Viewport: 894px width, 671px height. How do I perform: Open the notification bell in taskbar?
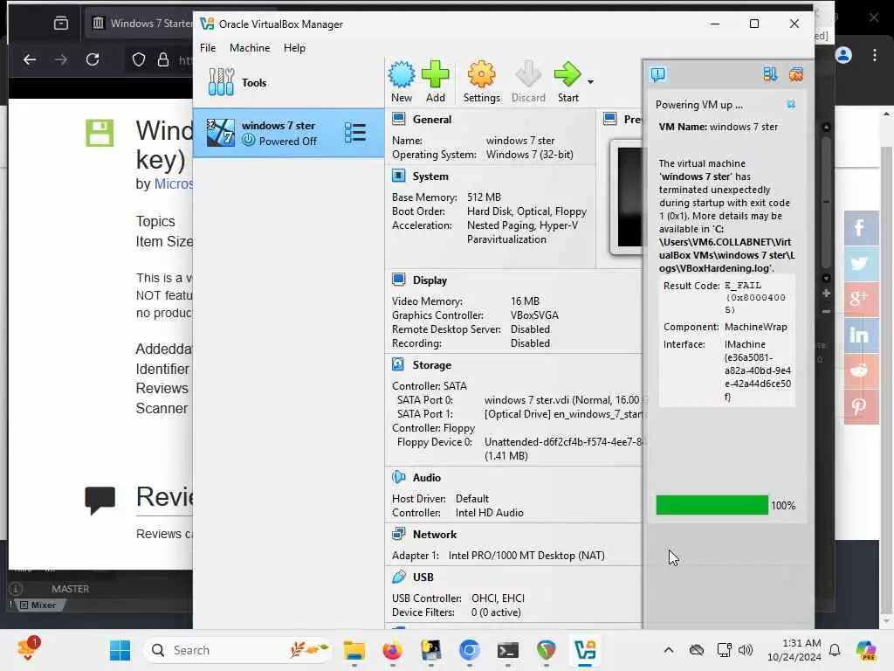point(835,650)
